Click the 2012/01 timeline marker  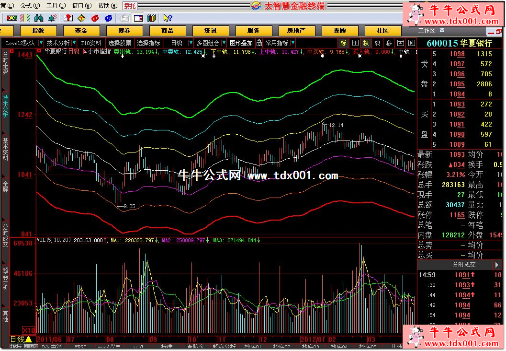[314, 339]
